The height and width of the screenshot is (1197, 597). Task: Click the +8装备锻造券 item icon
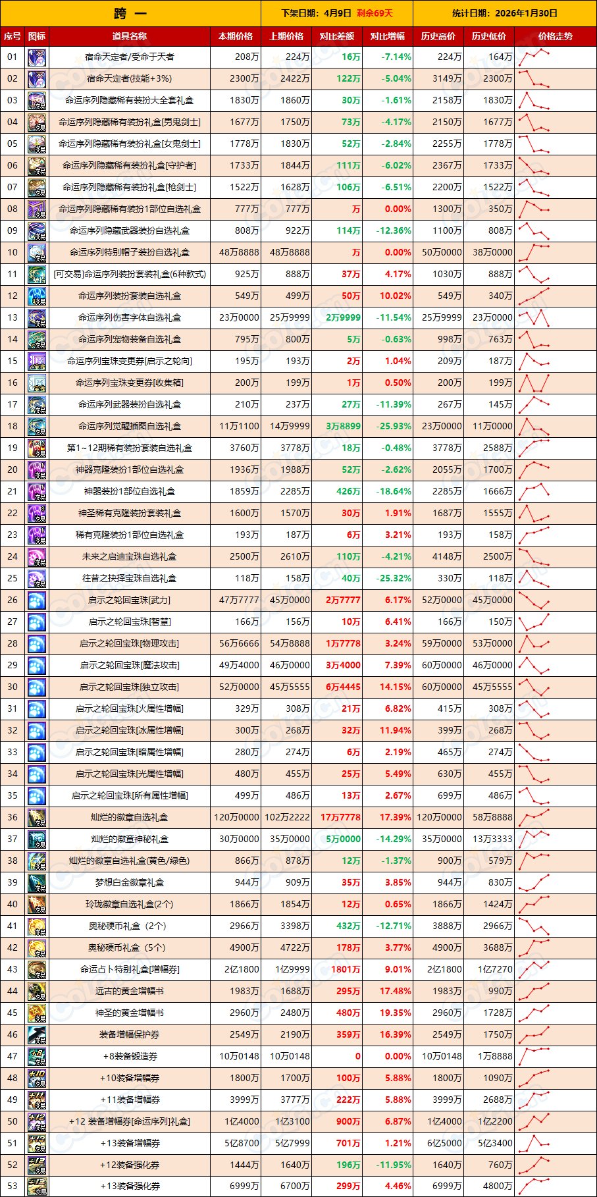(37, 1057)
